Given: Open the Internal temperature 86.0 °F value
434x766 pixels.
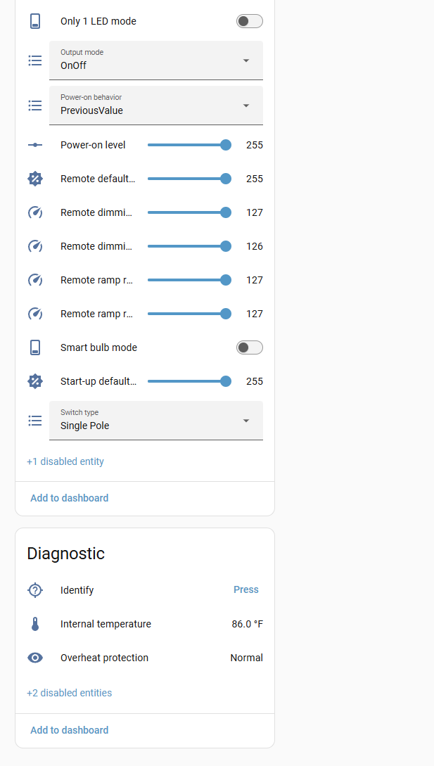Looking at the screenshot, I should point(248,624).
